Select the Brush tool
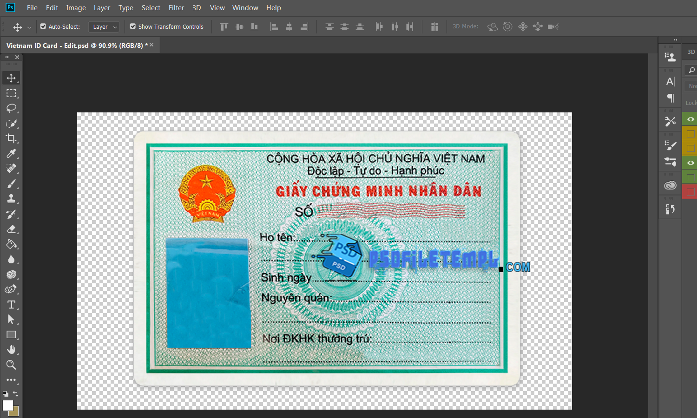 pos(11,184)
